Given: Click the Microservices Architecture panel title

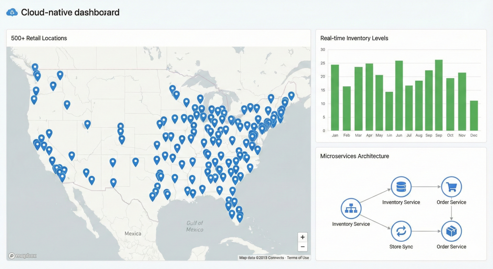Looking at the screenshot, I should [354, 156].
